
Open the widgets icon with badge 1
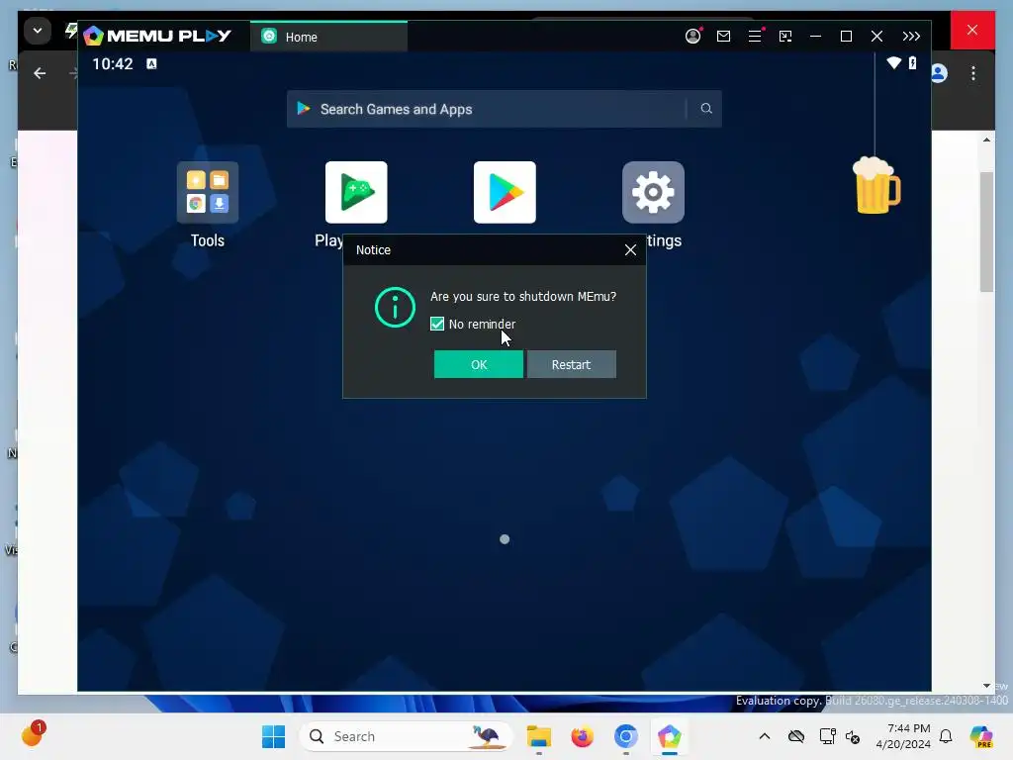coord(33,734)
